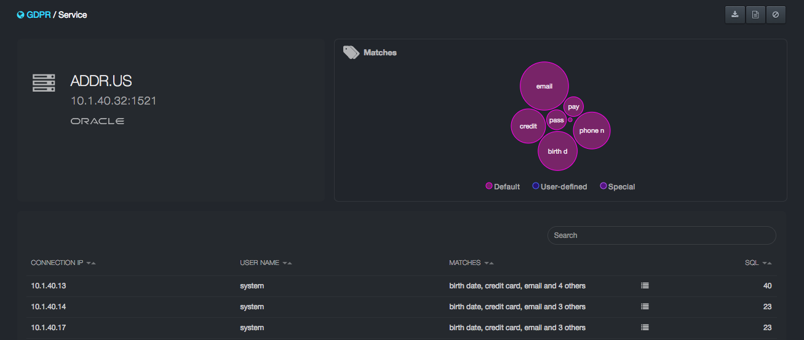Open match list icon for 10.1.40.14
804x340 pixels.
point(645,307)
